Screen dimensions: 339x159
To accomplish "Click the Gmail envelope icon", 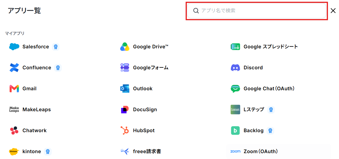I will [x=14, y=89].
